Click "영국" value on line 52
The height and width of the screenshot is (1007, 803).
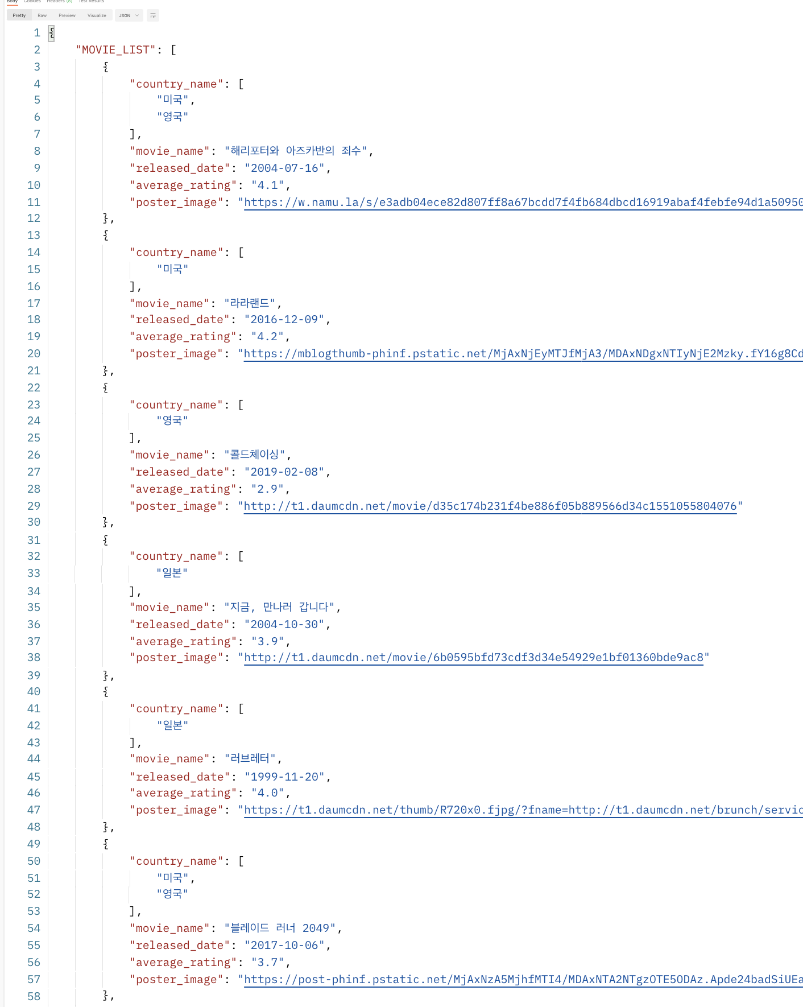tap(172, 894)
